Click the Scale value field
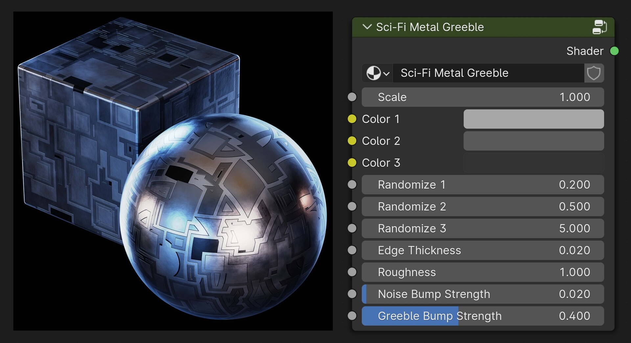Viewport: 631px width, 343px height. click(x=483, y=97)
